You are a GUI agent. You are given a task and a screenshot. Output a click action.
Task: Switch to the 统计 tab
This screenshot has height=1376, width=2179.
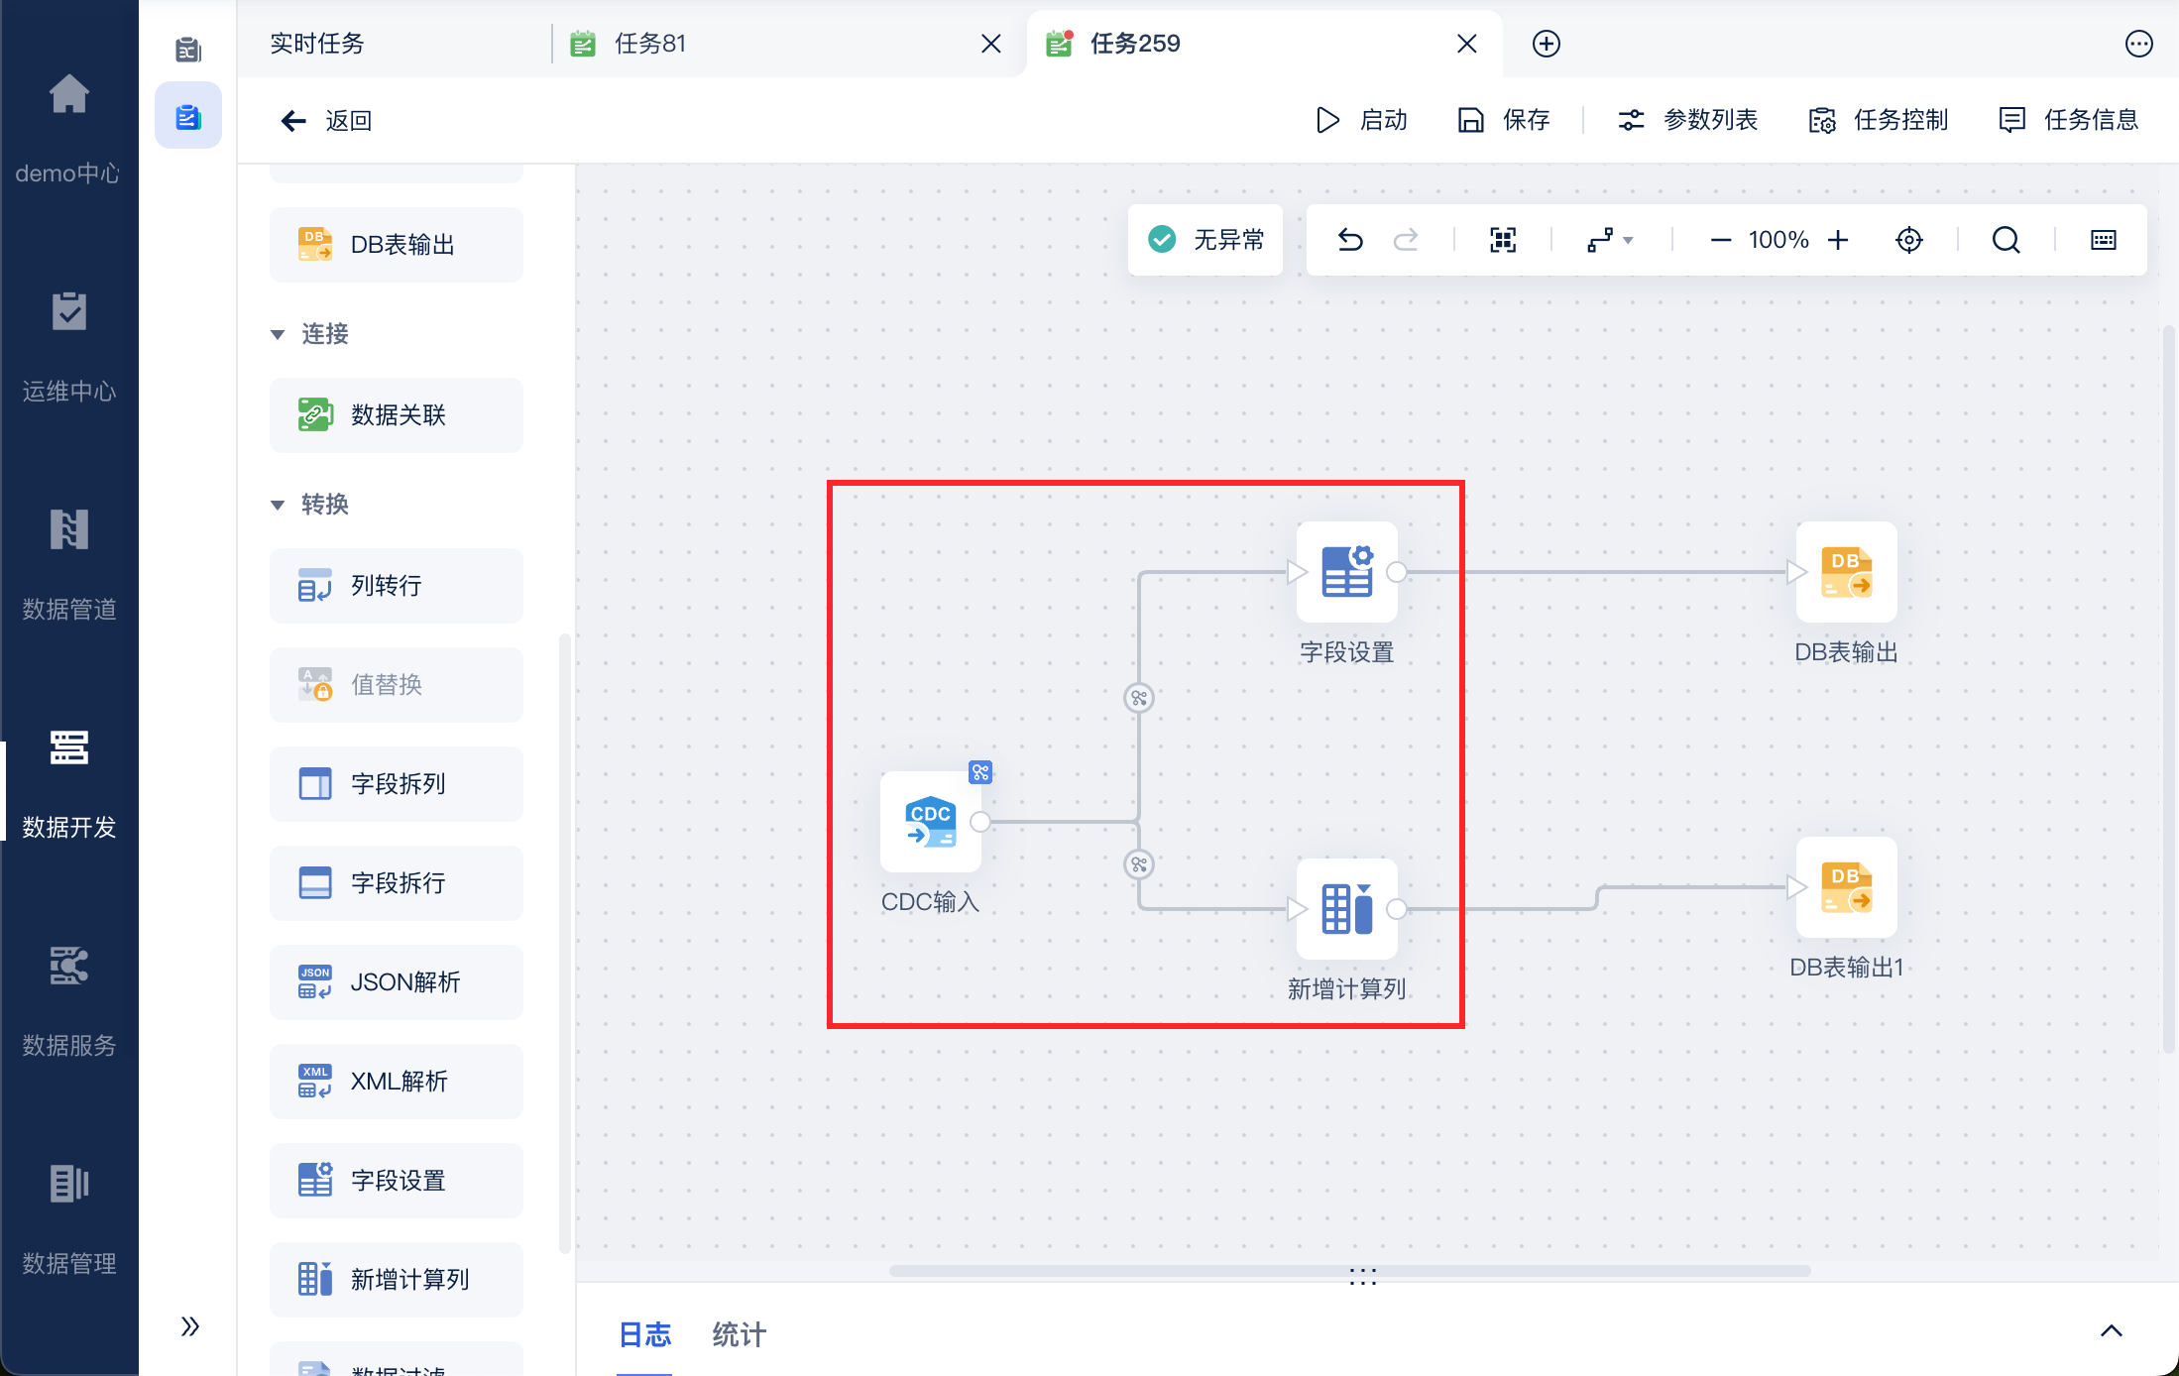pyautogui.click(x=739, y=1334)
